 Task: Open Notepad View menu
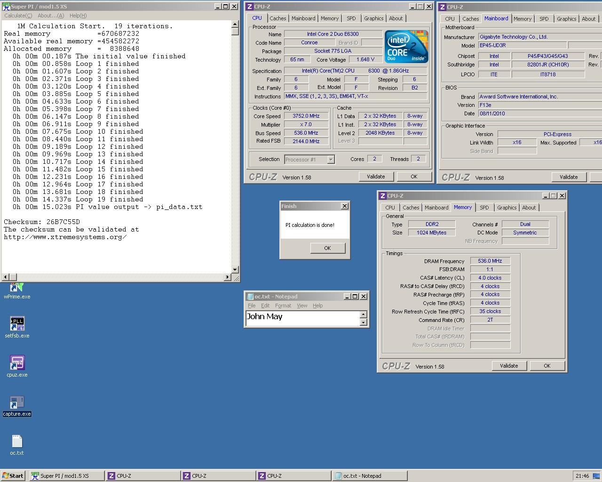[x=302, y=305]
